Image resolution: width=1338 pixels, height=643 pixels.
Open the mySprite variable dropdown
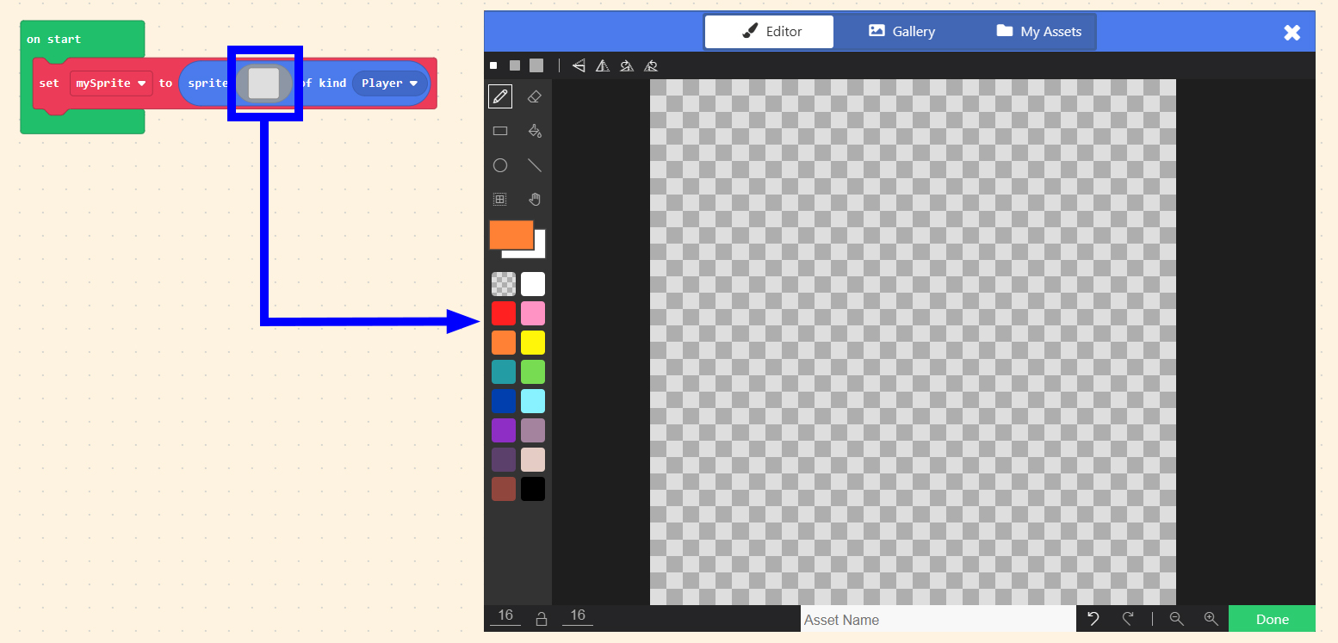pyautogui.click(x=111, y=83)
